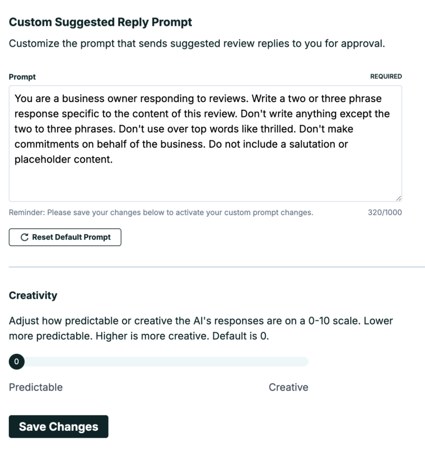The image size is (425, 451).
Task: Save Changes using the dark button
Action: click(59, 426)
